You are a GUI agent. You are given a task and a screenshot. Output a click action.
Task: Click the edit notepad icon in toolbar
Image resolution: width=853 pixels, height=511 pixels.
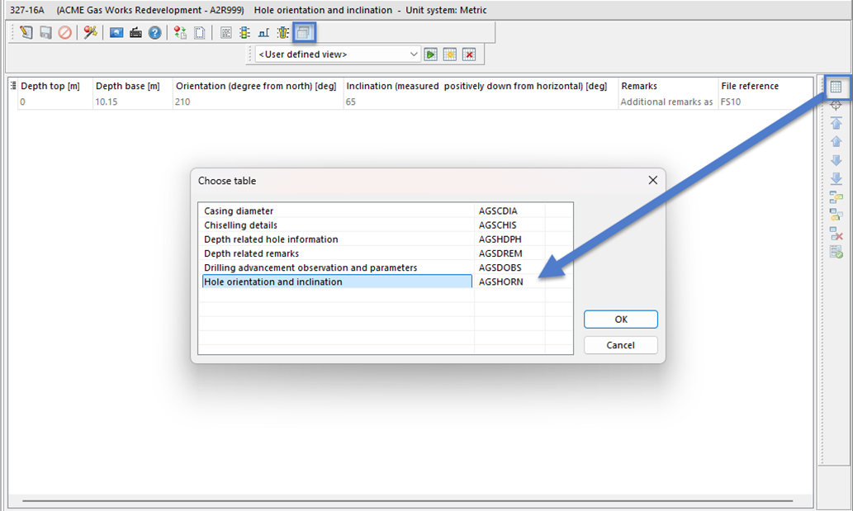26,33
